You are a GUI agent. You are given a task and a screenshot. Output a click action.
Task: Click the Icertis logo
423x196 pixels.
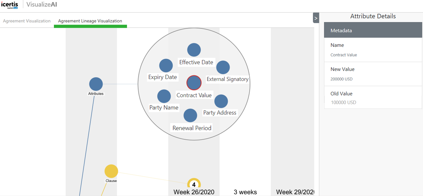(10, 5)
